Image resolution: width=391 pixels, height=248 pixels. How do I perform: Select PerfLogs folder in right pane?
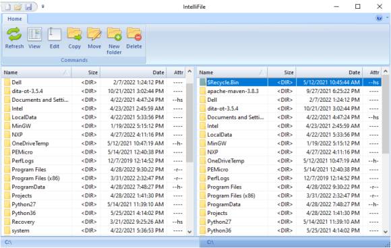[x=291, y=178]
